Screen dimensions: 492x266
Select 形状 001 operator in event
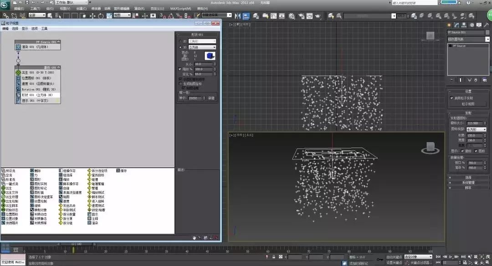tap(38, 95)
